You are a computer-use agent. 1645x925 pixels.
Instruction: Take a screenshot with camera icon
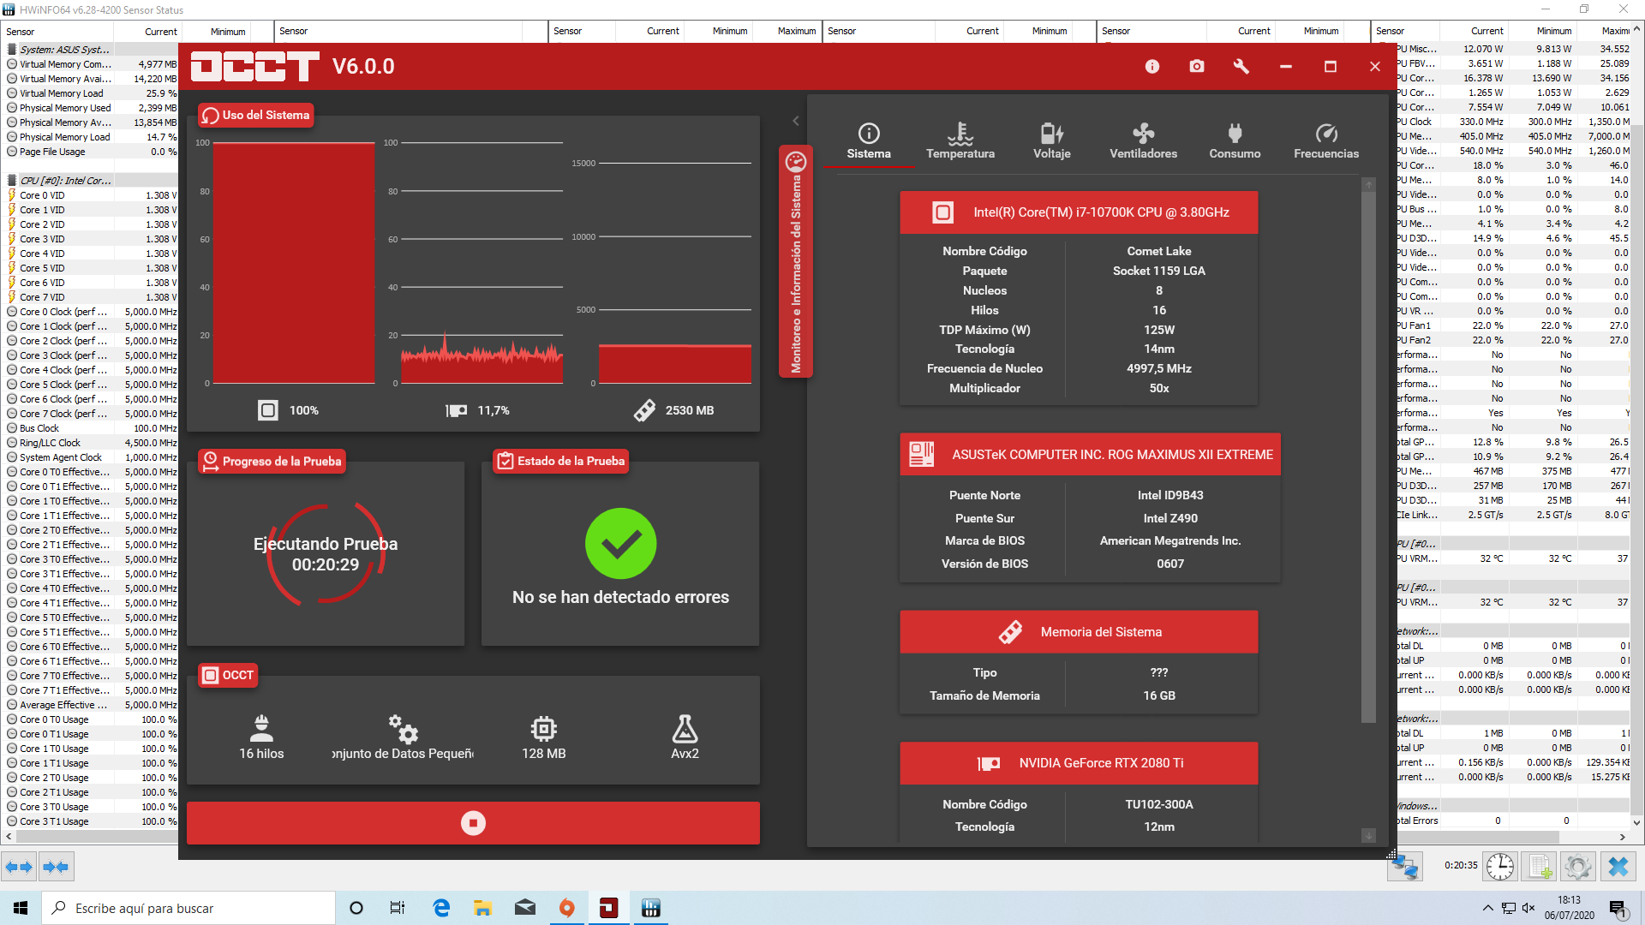coord(1197,67)
